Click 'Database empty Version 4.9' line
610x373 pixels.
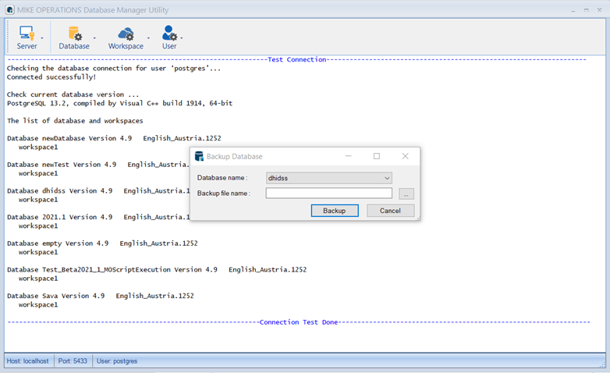[x=102, y=243]
